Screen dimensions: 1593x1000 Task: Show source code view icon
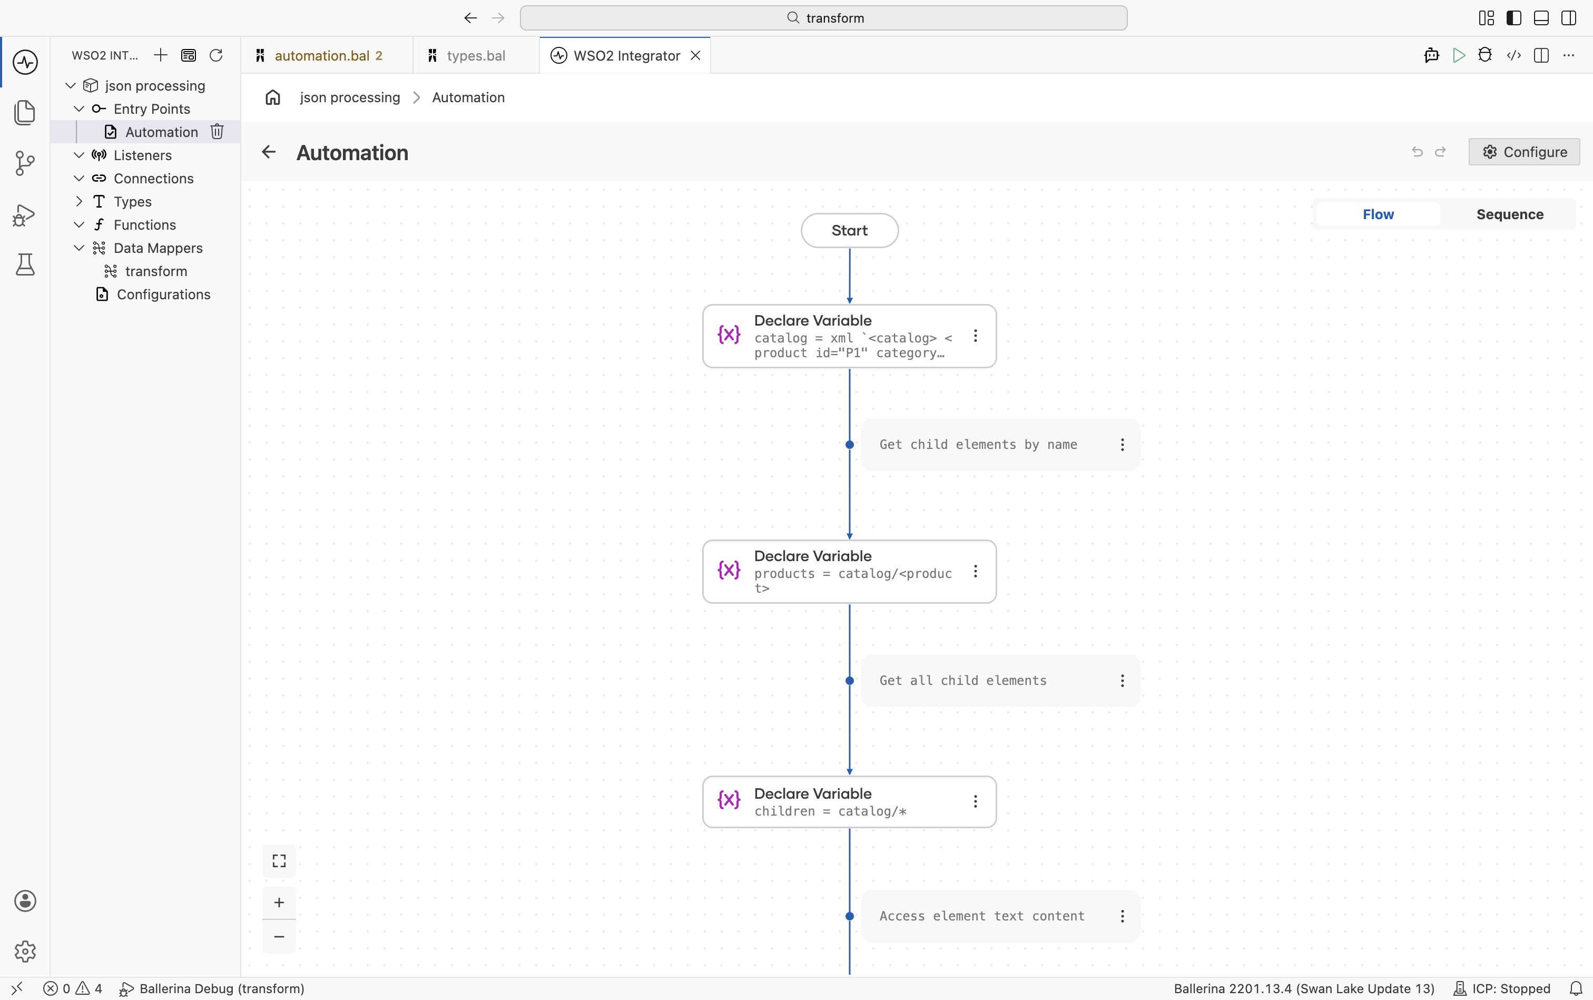(x=1513, y=55)
